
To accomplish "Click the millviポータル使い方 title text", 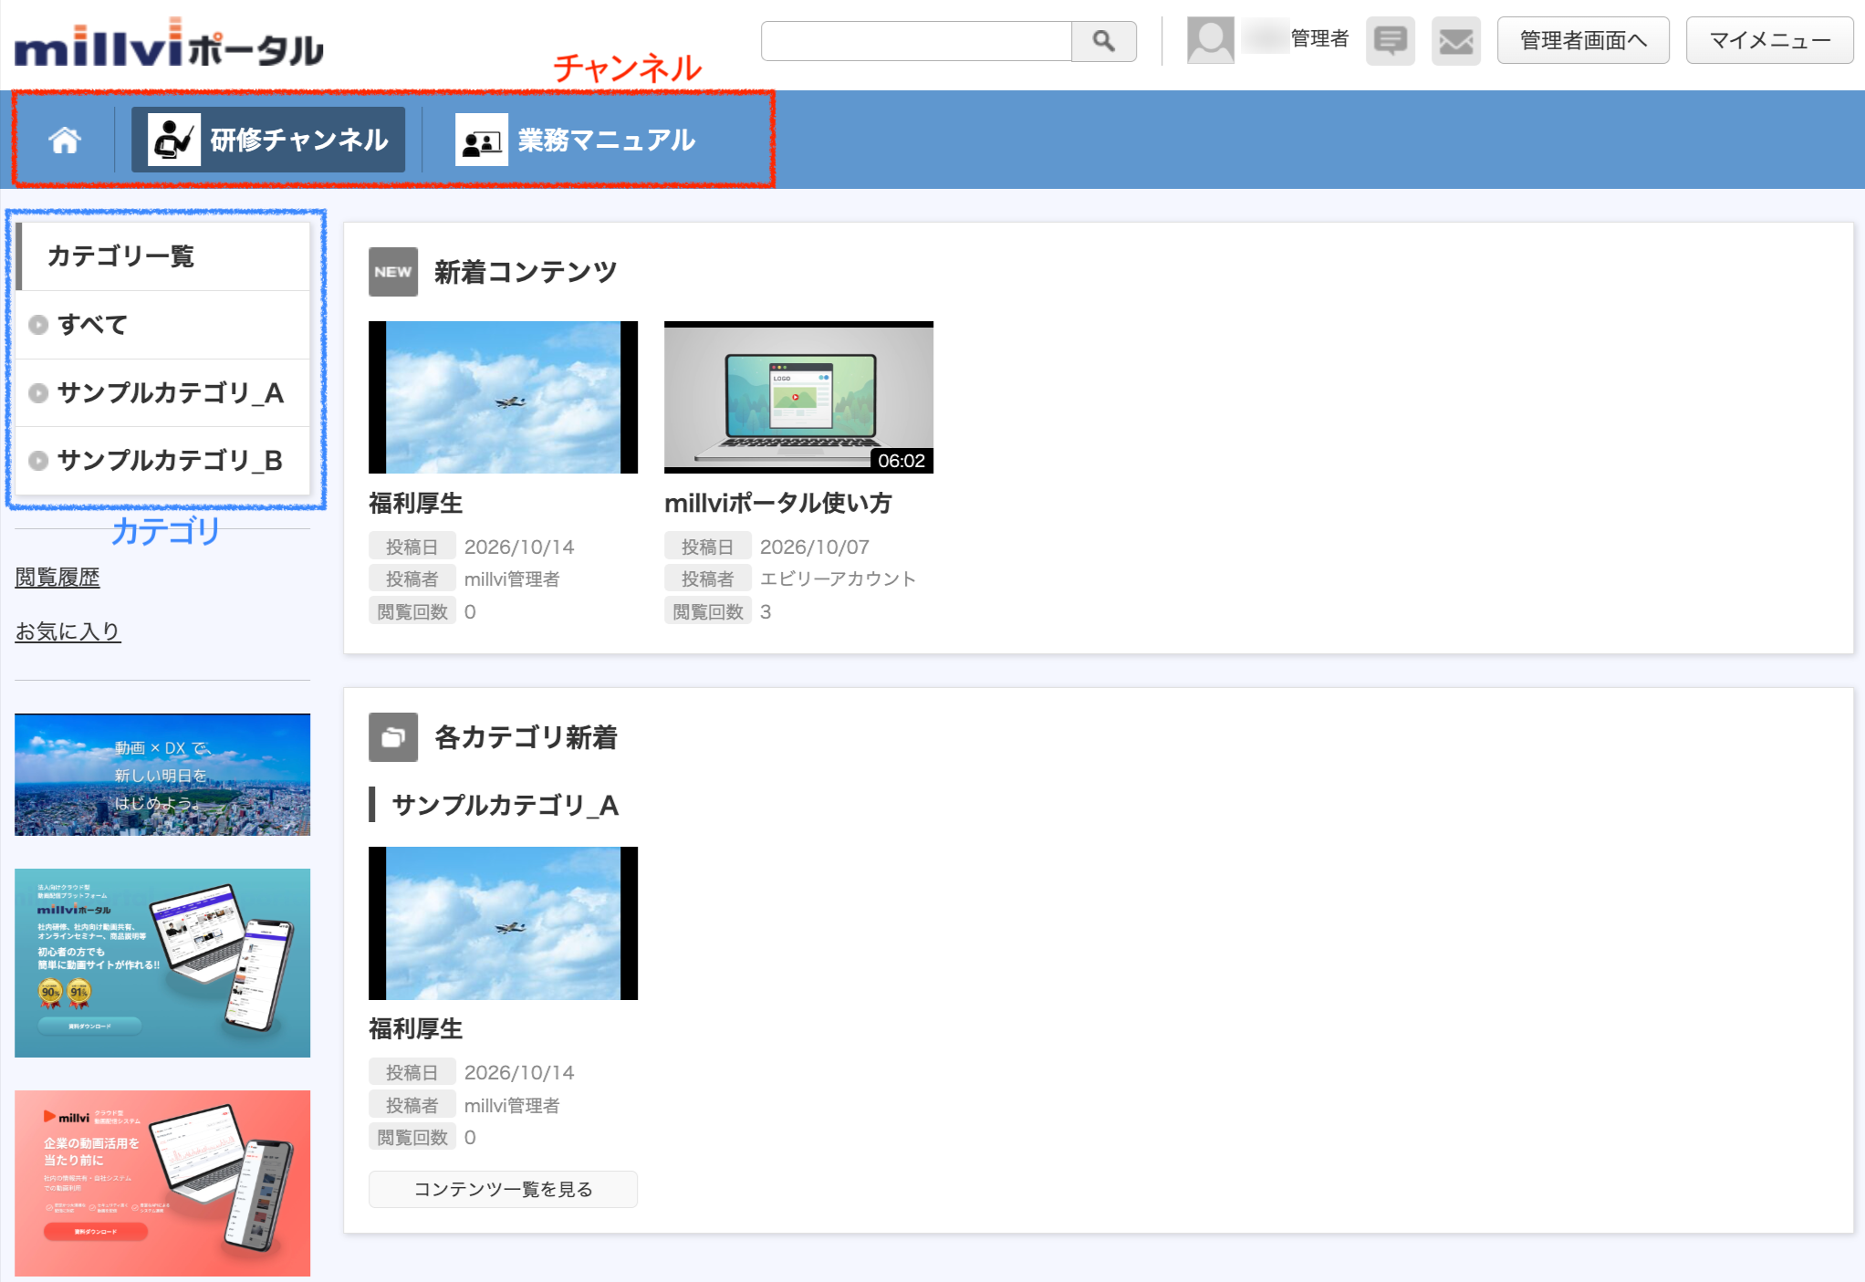I will click(777, 503).
